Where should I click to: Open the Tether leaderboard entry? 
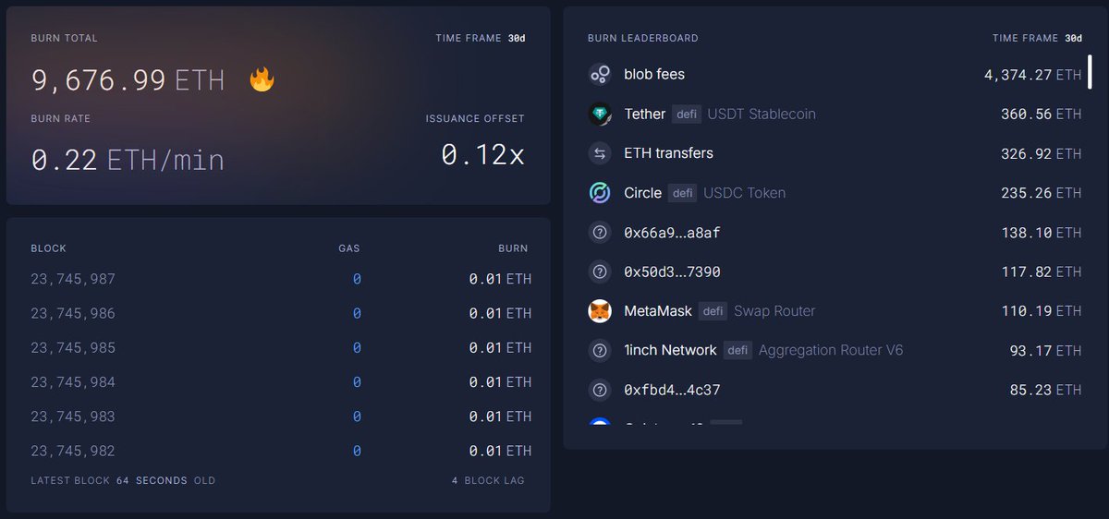point(835,115)
